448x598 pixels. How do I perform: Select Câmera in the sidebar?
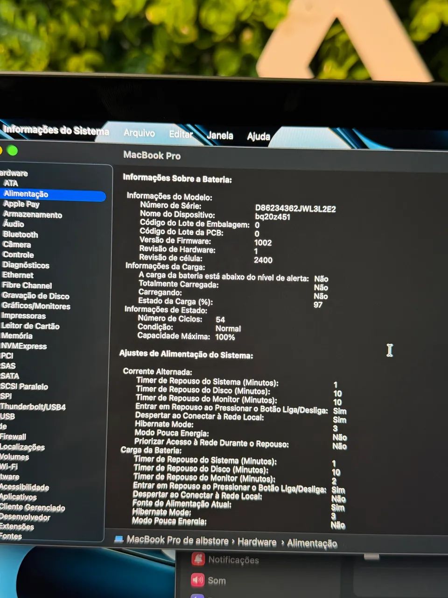[x=17, y=244]
